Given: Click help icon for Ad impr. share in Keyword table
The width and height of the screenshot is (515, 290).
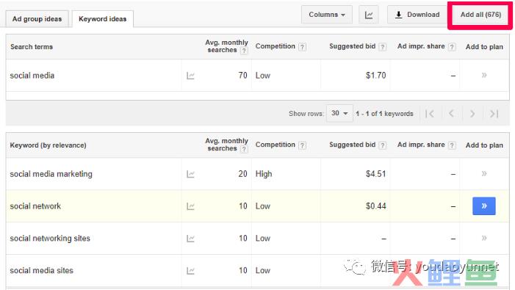Looking at the screenshot, I should click(452, 145).
